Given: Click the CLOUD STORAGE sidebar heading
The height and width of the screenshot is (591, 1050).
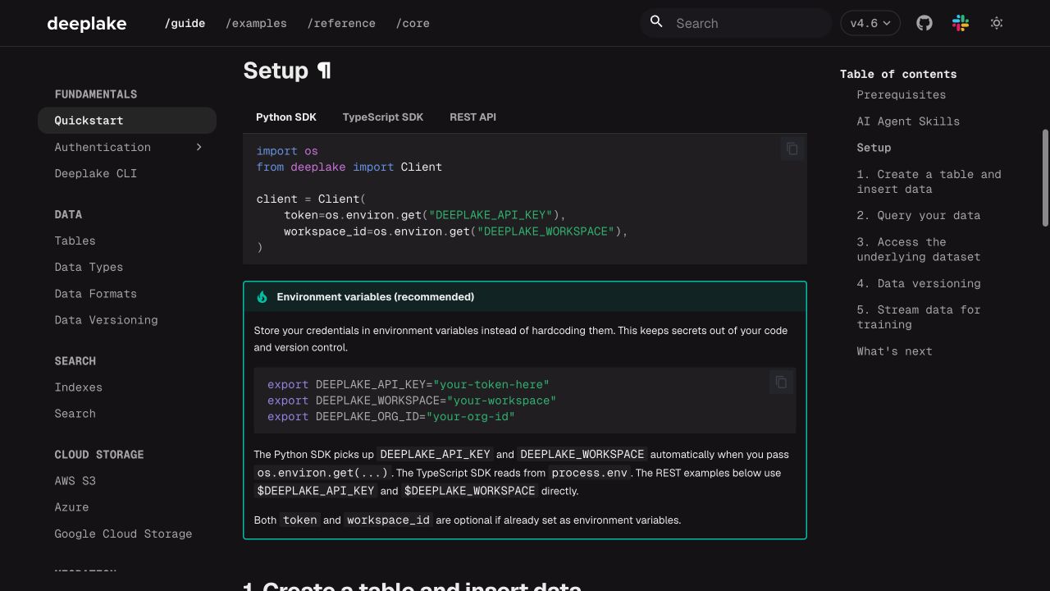Looking at the screenshot, I should pos(98,454).
